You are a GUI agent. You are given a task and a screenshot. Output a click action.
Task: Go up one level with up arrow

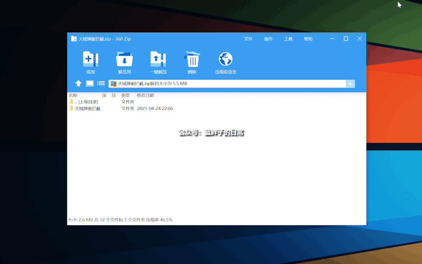click(x=79, y=84)
